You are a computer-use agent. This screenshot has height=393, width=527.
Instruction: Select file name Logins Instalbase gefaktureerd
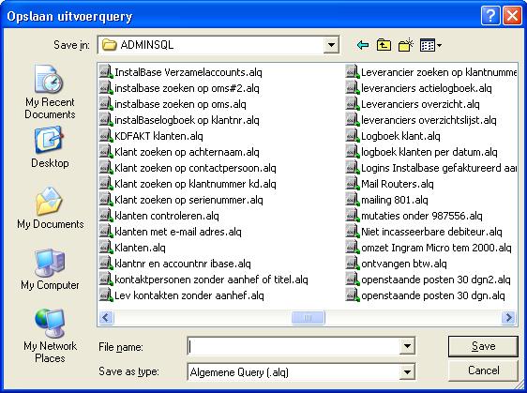pyautogui.click(x=439, y=168)
